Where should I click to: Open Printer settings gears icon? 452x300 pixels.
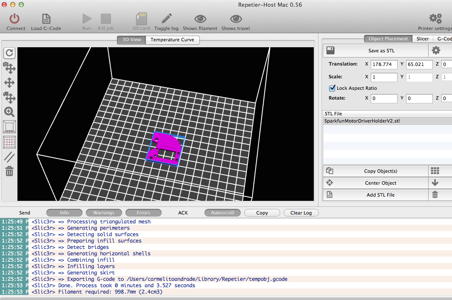click(435, 19)
